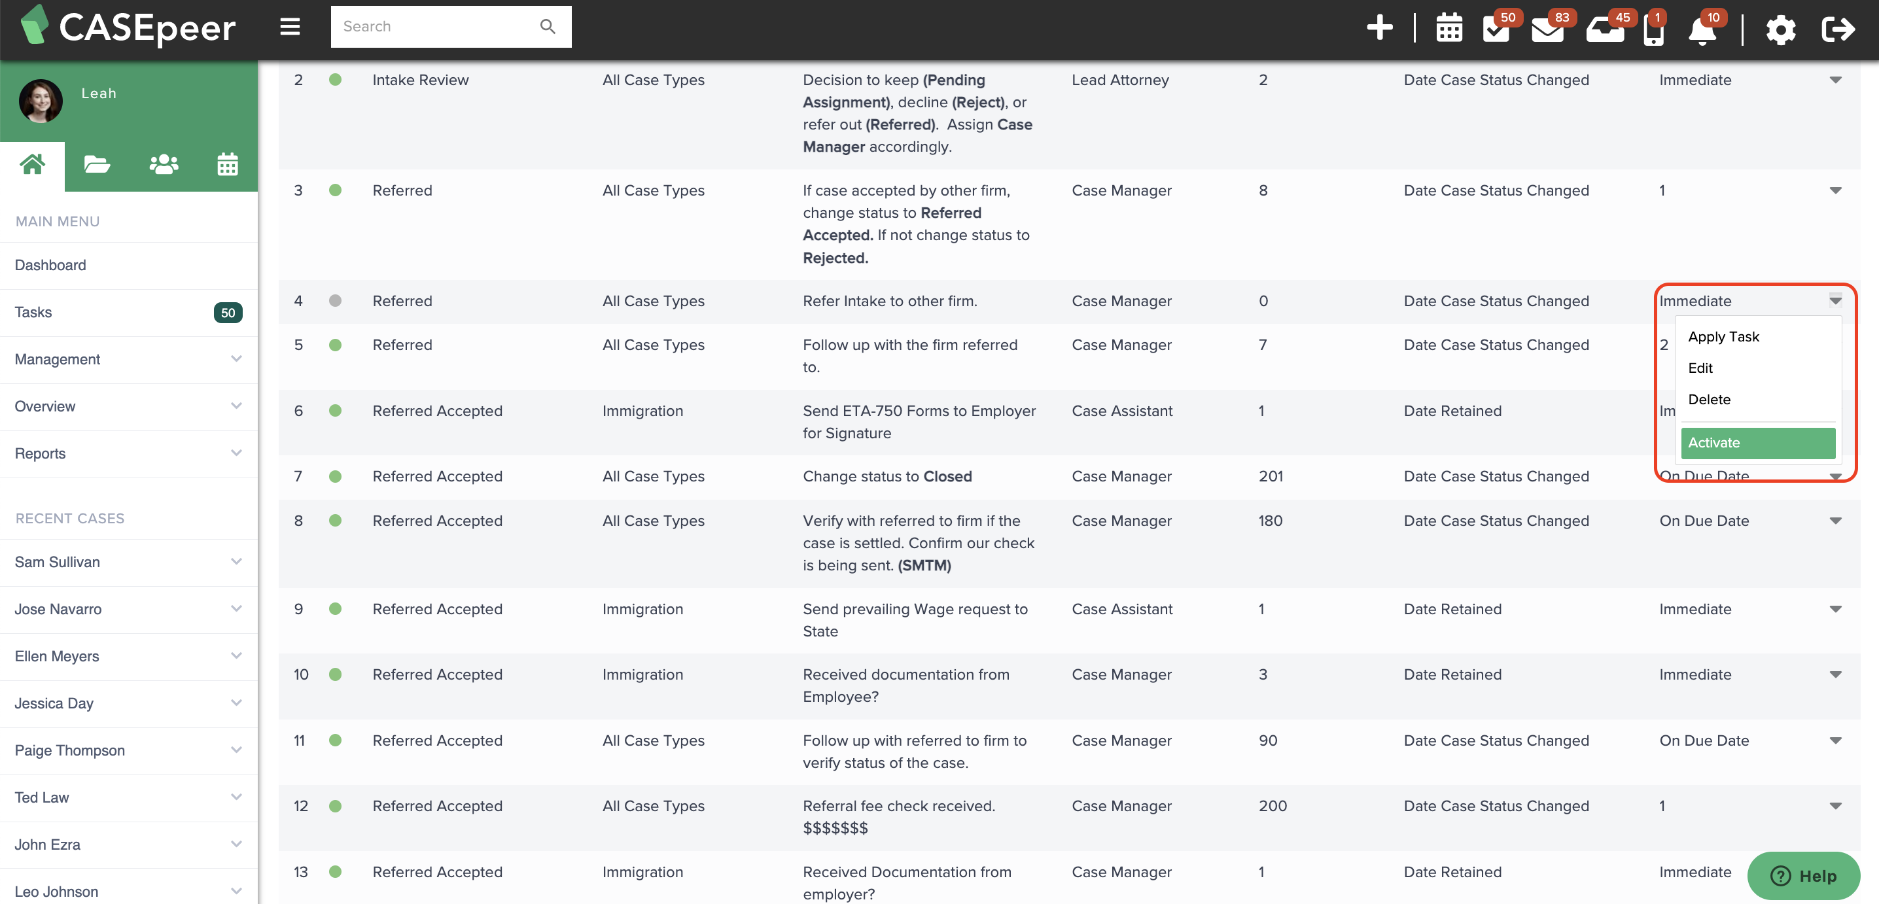Screen dimensions: 1879x904
Task: Toggle the green status dot on Intake Review
Action: coord(336,80)
